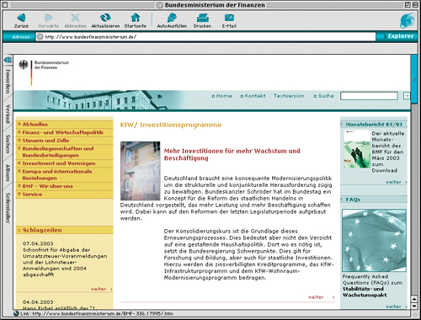Click the 07.04.2003 headline date
This screenshot has width=421, height=320.
(x=38, y=243)
